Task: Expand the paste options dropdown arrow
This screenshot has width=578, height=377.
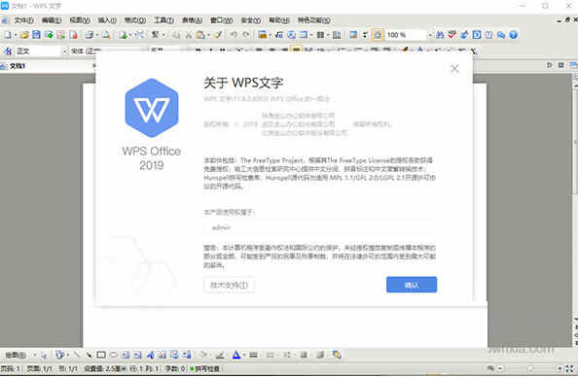Action: (208, 35)
